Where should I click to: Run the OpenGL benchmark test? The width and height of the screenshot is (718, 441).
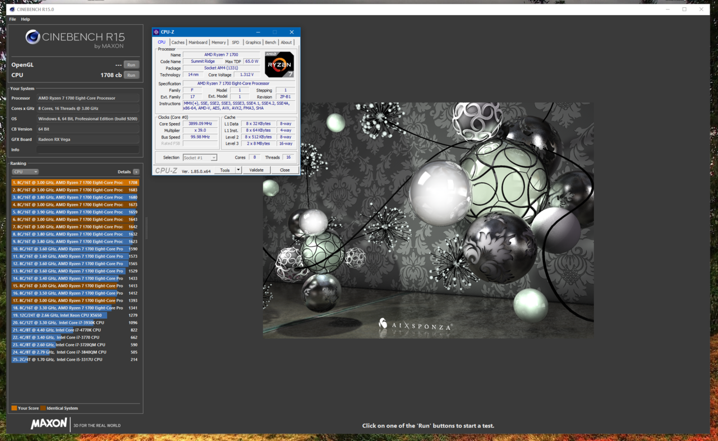click(x=131, y=65)
